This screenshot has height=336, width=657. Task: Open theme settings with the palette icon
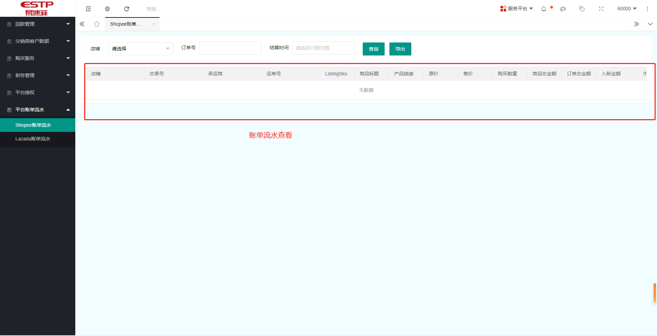(563, 9)
